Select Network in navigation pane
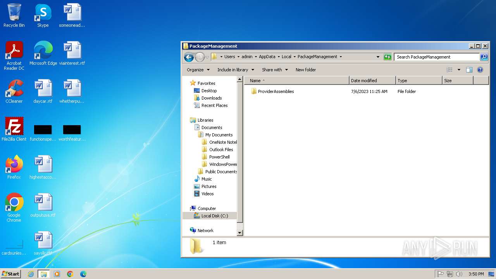496x279 pixels. click(x=201, y=231)
